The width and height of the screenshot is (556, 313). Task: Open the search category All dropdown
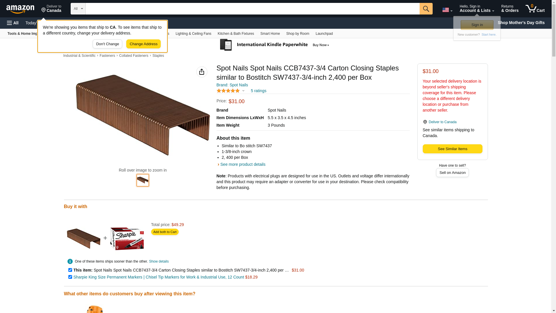pos(78,9)
